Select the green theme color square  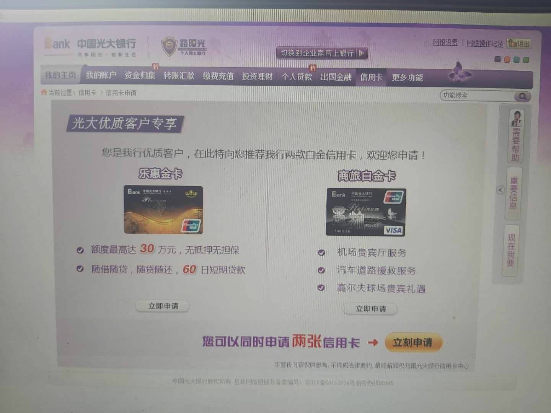coord(526,60)
